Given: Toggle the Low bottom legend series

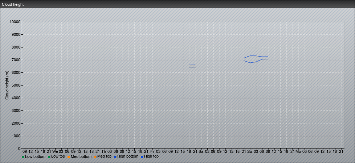Looking at the screenshot, I should pos(33,157).
